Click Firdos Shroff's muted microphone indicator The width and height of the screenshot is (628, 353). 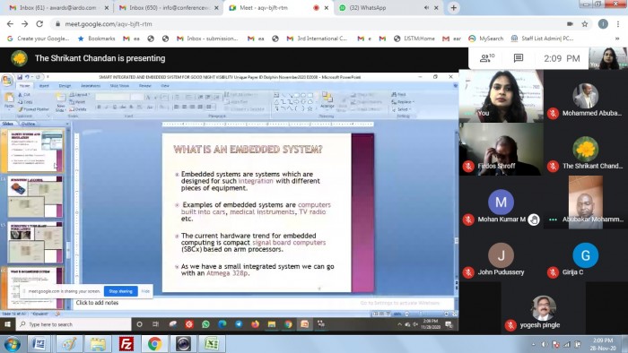(468, 166)
